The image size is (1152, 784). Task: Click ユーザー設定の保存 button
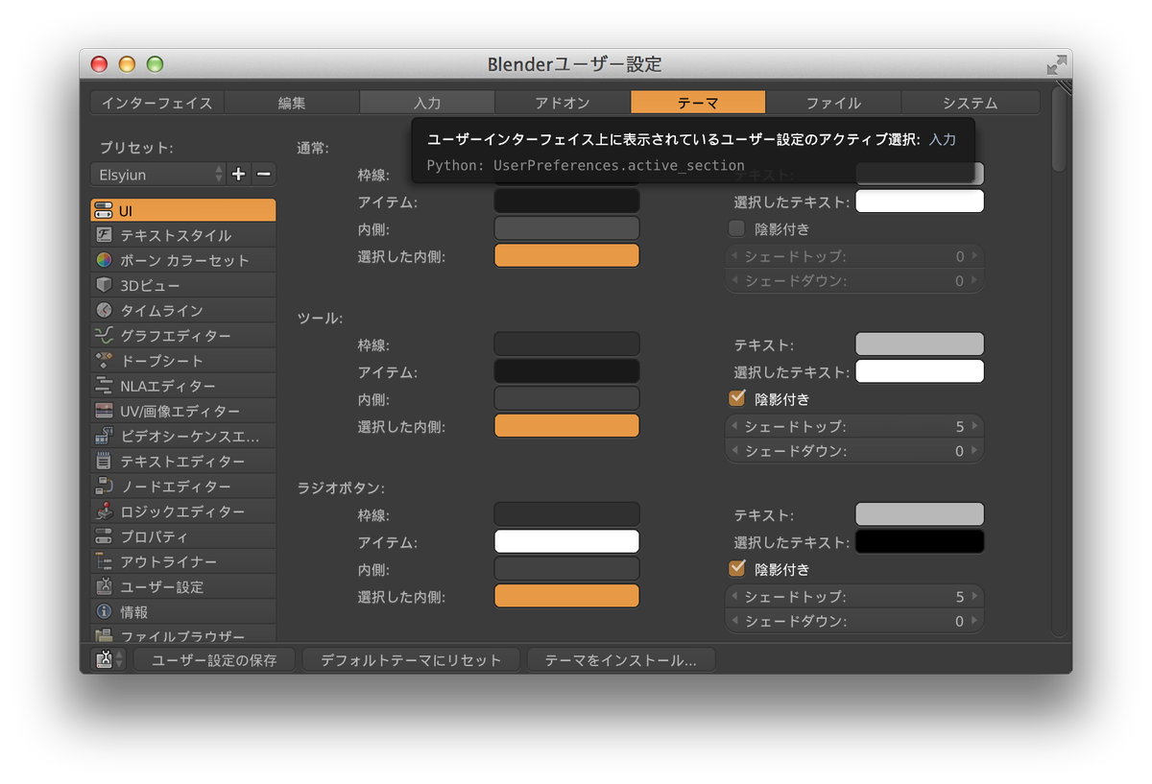(x=214, y=660)
